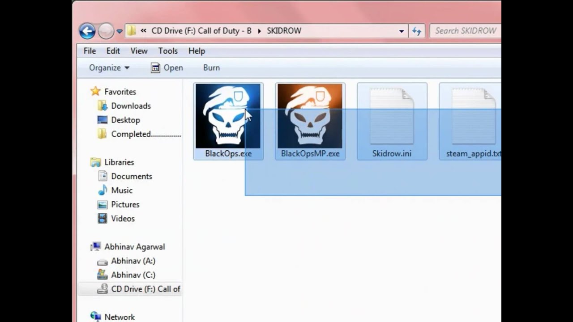
Task: Click the Skidrow.ini file name label
Action: [392, 153]
